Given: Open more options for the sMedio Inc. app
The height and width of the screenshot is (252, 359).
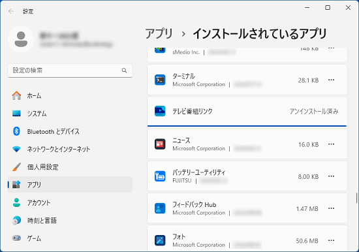Looking at the screenshot, I should click(332, 49).
